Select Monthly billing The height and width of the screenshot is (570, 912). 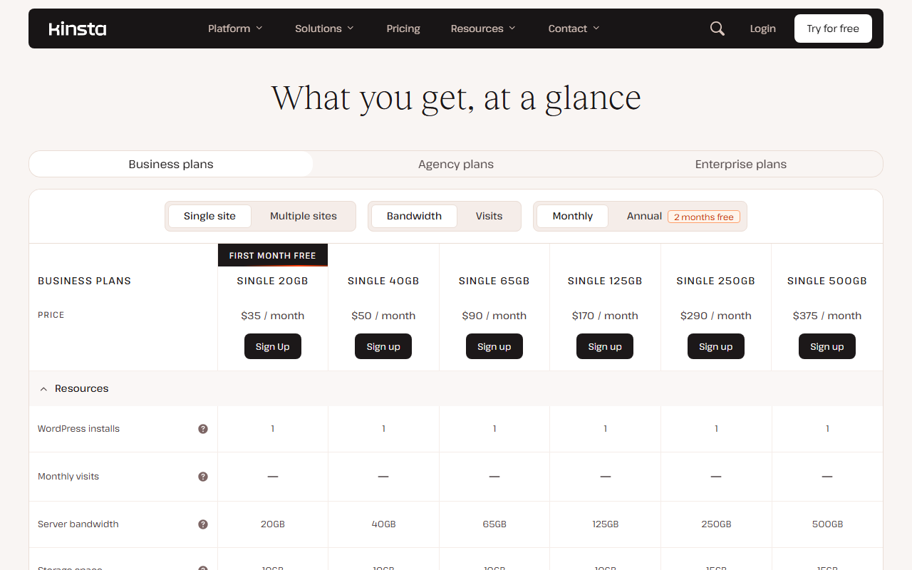[x=573, y=216]
